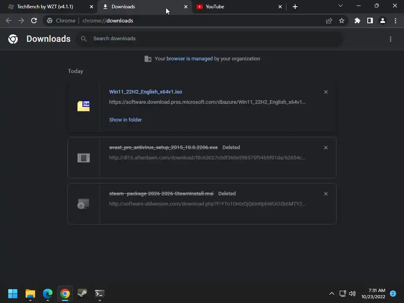Screen dimensions: 404x303
Task: Open the Chrome three-dot menu
Action: (x=395, y=21)
